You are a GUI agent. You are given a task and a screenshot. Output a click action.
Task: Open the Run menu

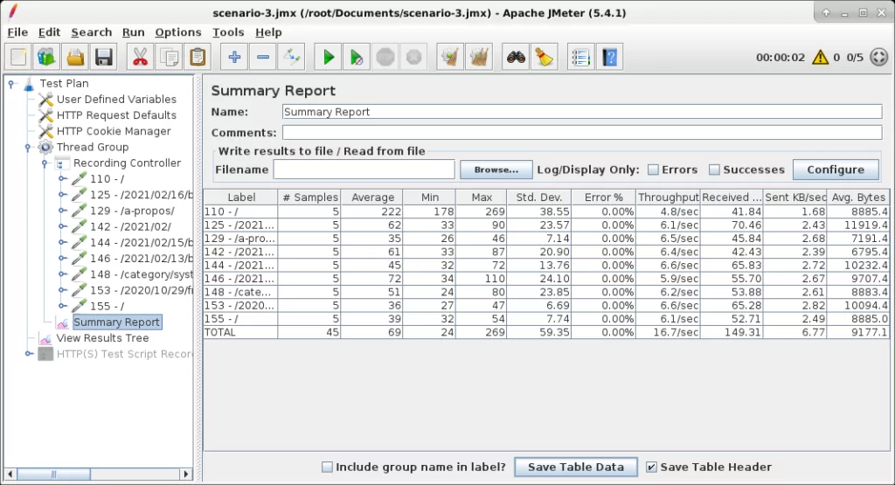click(134, 32)
